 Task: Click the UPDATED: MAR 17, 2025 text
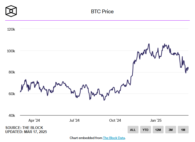26,132
